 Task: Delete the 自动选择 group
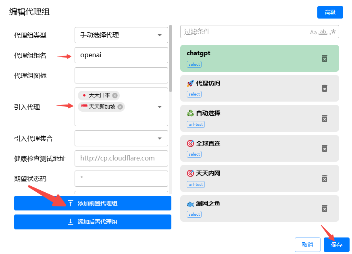pos(325,119)
